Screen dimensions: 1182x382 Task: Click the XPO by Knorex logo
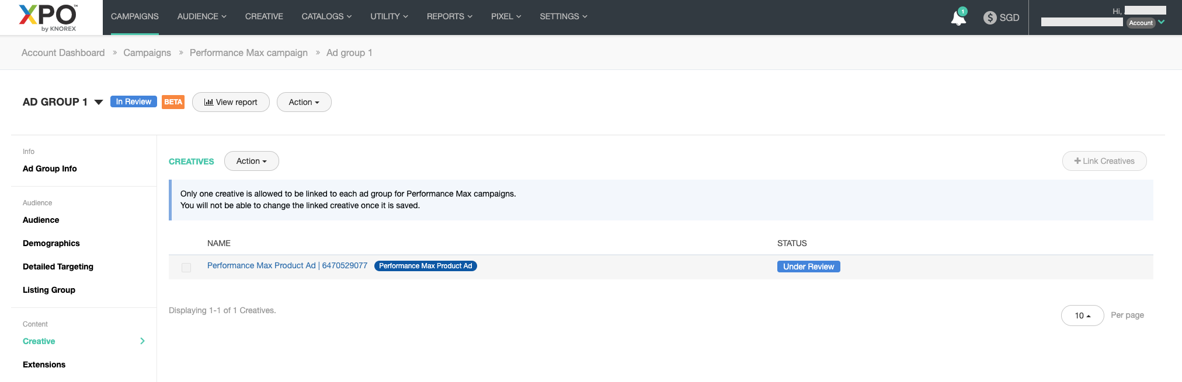tap(48, 17)
